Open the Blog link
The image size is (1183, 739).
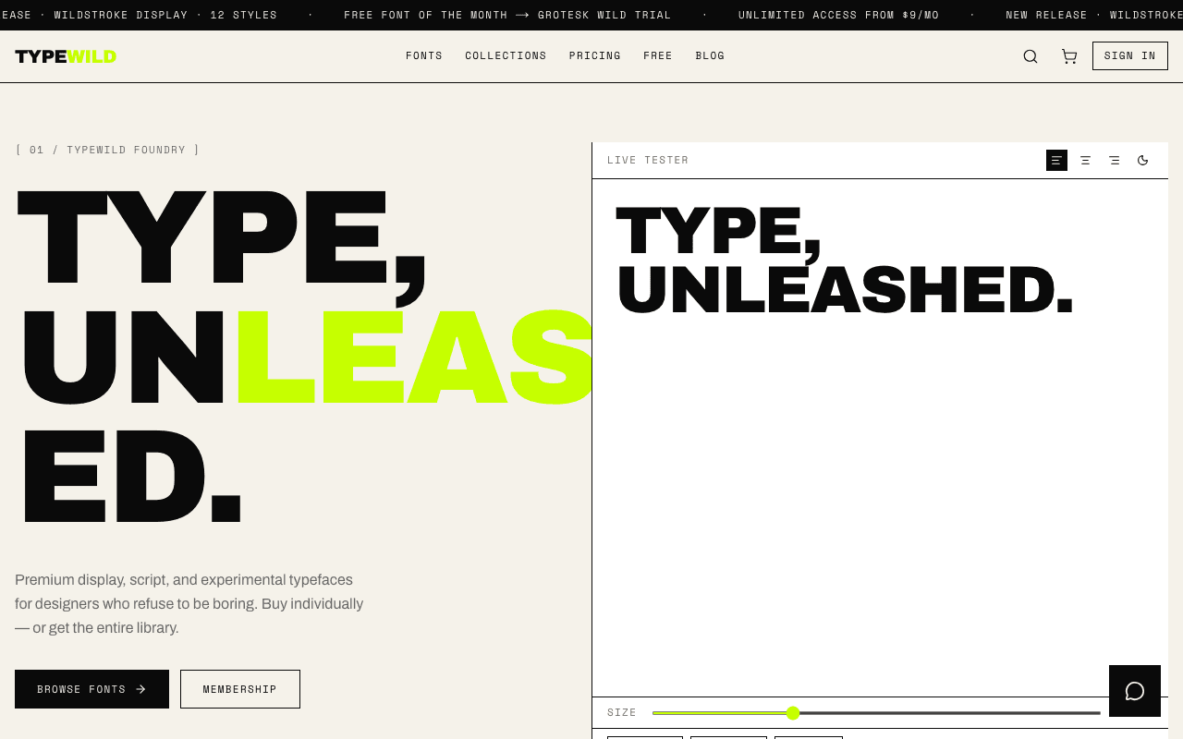tap(710, 56)
